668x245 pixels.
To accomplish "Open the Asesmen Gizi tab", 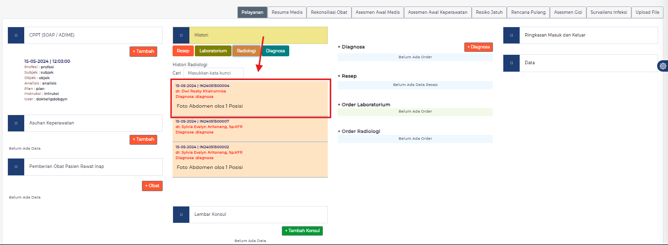I will pos(568,12).
